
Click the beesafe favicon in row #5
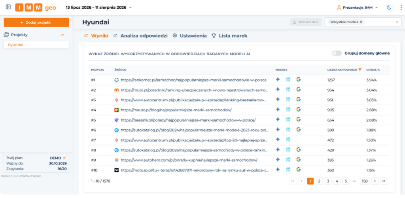tap(117, 120)
